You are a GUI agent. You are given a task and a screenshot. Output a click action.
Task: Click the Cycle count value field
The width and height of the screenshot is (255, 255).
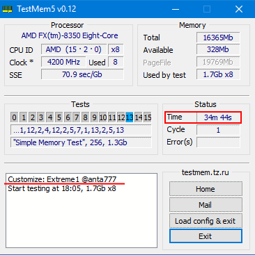click(x=218, y=130)
